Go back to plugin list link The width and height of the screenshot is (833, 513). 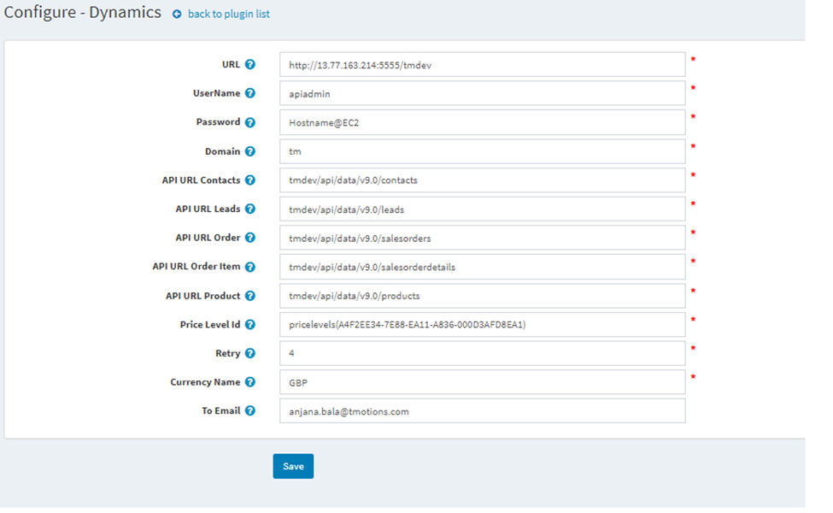pyautogui.click(x=228, y=14)
